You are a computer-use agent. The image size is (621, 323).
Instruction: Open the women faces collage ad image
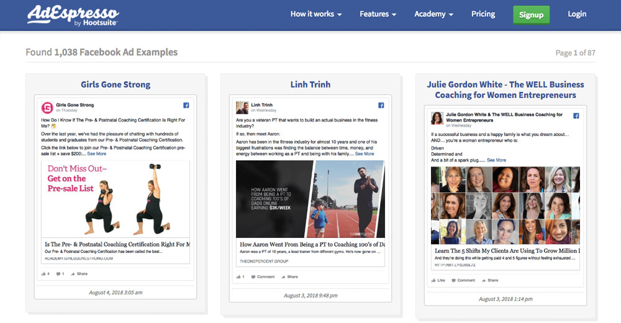click(505, 206)
